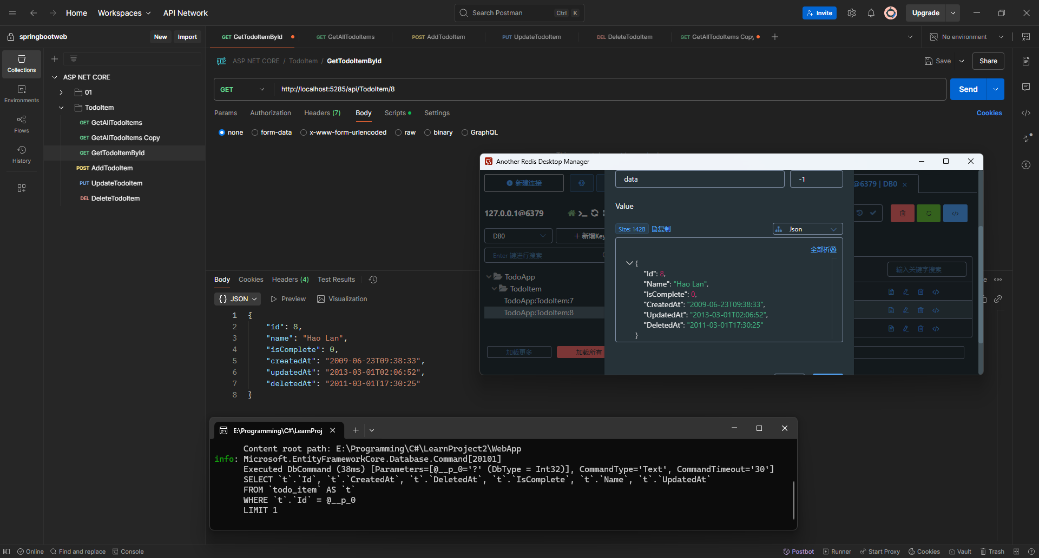Screen dimensions: 1039x558
Task: Open Postman settings gear icon
Action: (851, 13)
